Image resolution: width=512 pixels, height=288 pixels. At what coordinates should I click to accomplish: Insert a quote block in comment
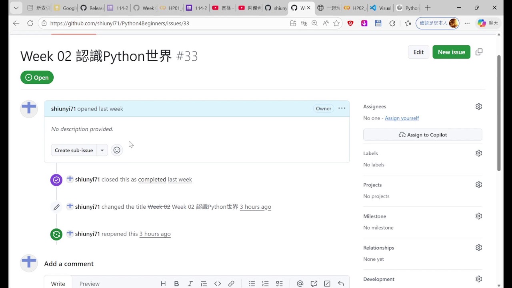pyautogui.click(x=204, y=284)
